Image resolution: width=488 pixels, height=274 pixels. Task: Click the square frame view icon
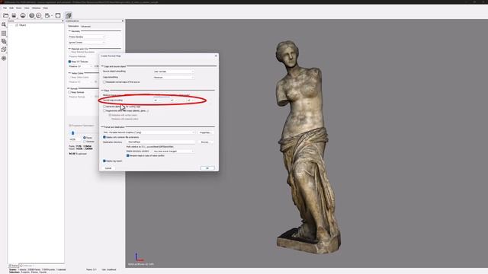pyautogui.click(x=58, y=15)
